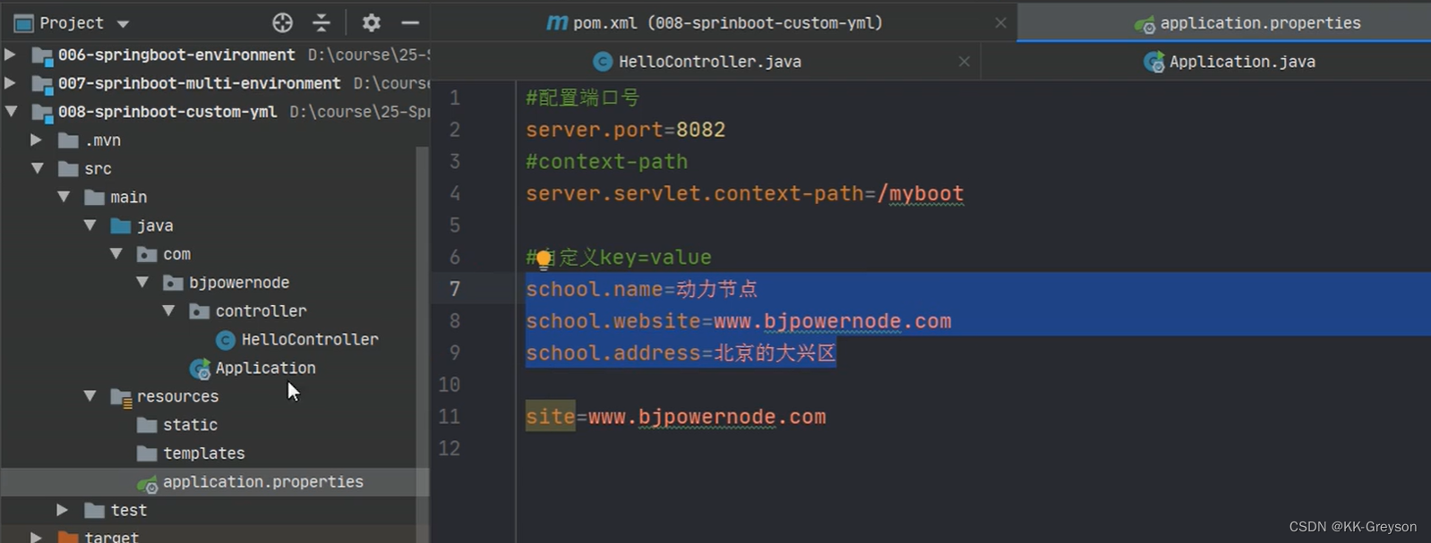Click the main folder icon
This screenshot has height=543, width=1431.
pyautogui.click(x=94, y=198)
